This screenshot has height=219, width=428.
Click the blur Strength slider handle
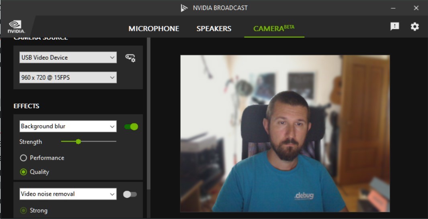click(78, 142)
